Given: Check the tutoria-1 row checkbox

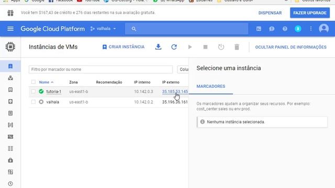Looking at the screenshot, I should (x=33, y=91).
